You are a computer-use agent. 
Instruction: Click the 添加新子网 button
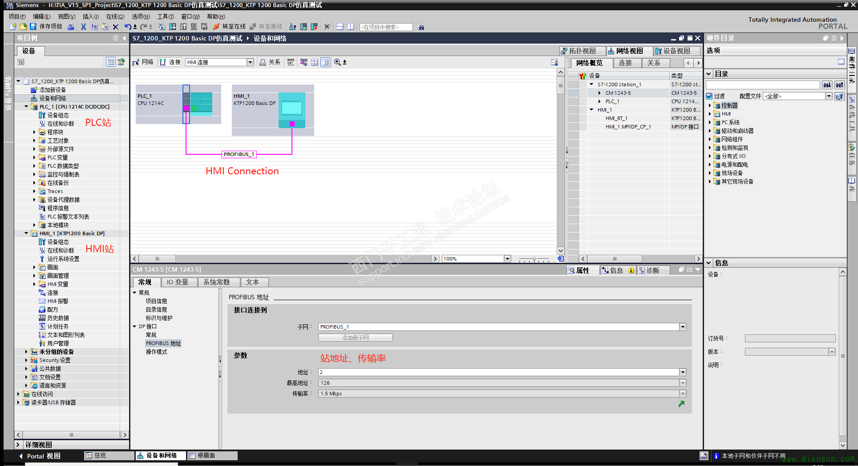point(355,337)
